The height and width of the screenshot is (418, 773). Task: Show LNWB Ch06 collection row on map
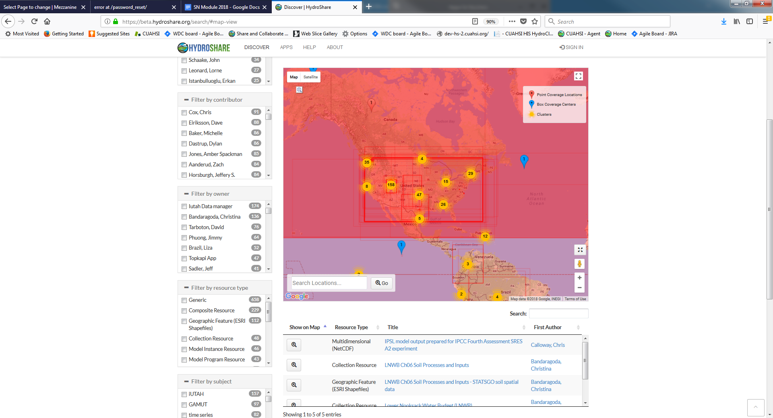[x=294, y=365]
